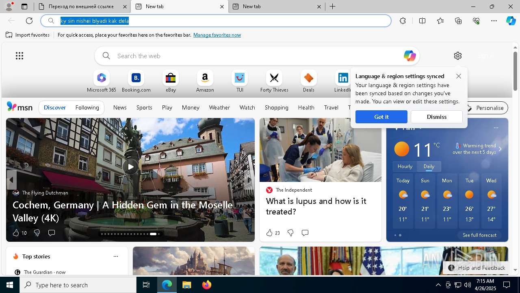Select Following feed toggle
This screenshot has height=293, width=520.
(87, 107)
